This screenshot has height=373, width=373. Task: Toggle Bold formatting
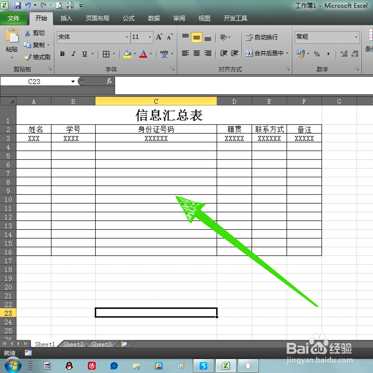pos(62,54)
